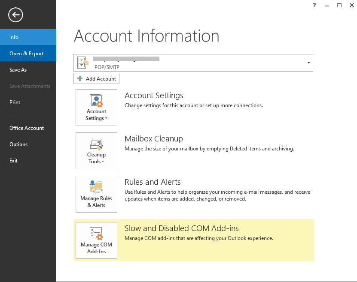Click the back arrow to leave Backstage view
The width and height of the screenshot is (357, 282).
point(15,15)
